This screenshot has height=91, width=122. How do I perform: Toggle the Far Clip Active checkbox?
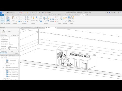pos(9,43)
